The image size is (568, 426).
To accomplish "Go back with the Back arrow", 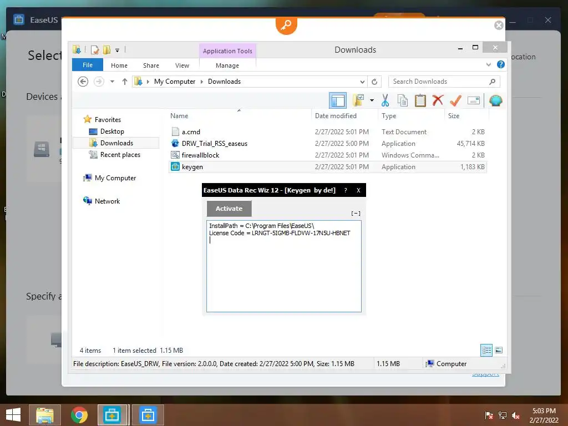I will 83,82.
